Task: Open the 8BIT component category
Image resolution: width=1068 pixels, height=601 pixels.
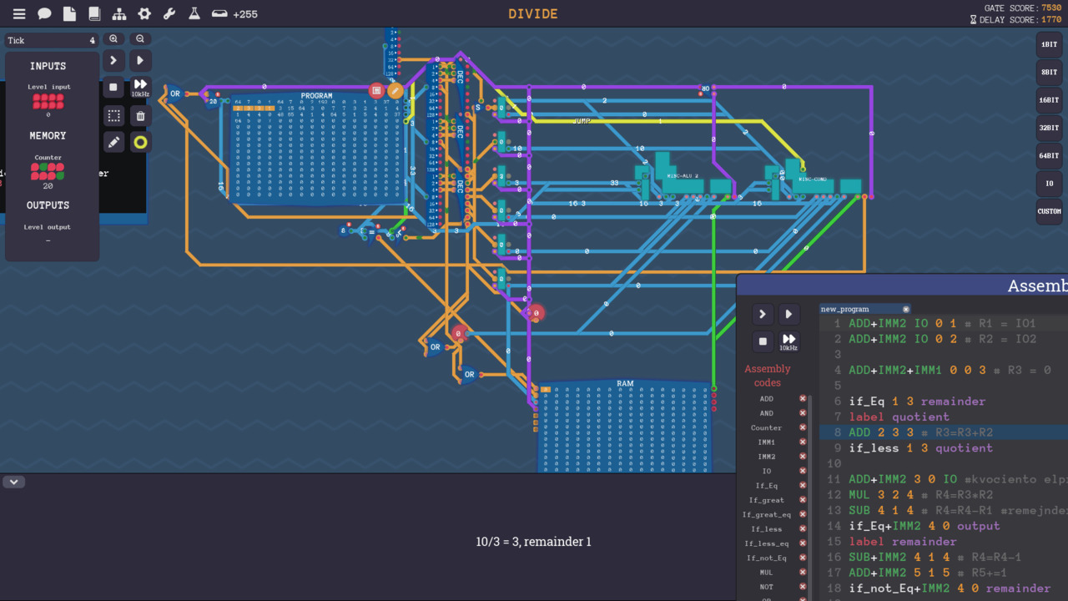Action: click(1048, 72)
